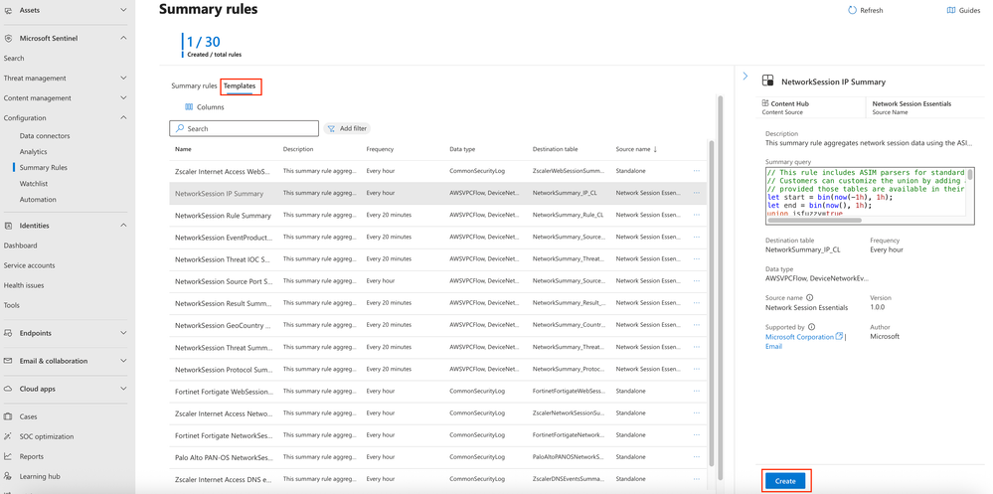Click the Email & collaboration envelope icon
993x494 pixels.
click(x=8, y=361)
